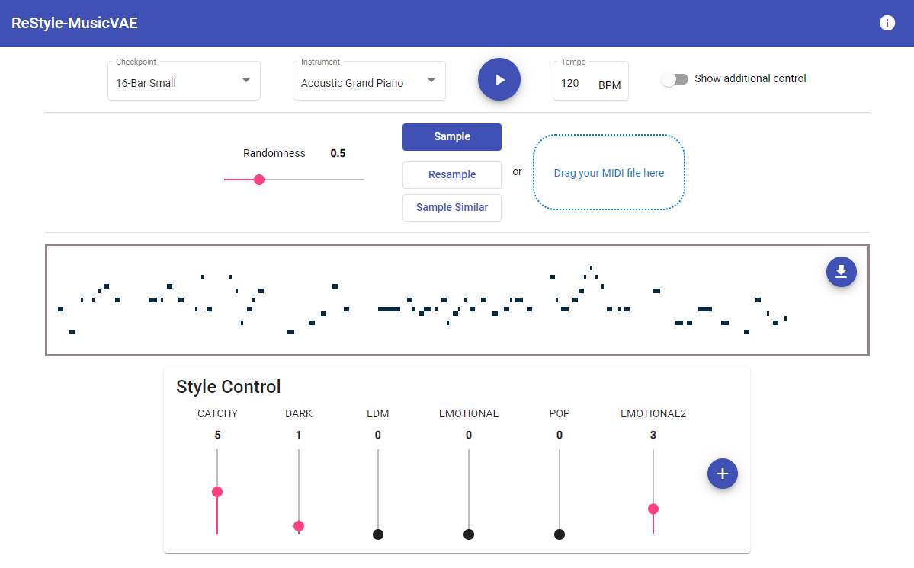Click the POP style slider handle

560,534
